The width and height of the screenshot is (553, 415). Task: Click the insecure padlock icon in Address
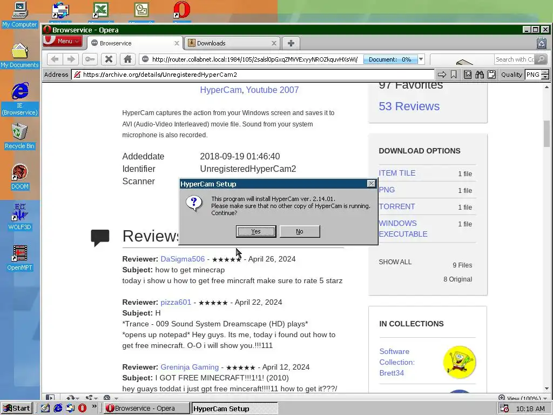[77, 75]
